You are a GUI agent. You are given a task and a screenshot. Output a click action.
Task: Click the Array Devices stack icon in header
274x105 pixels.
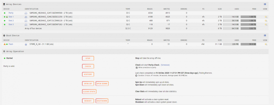point(4,4)
